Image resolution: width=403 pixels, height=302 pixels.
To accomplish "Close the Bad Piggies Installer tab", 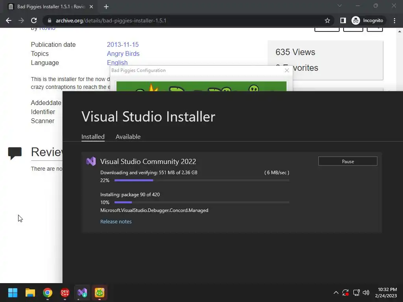I will pos(91,7).
